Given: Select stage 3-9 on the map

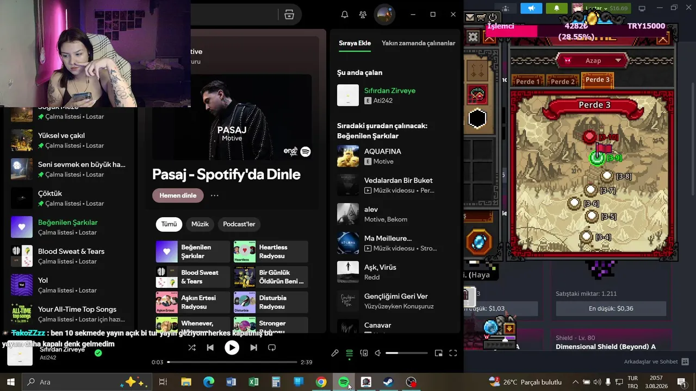Looking at the screenshot, I should click(x=598, y=157).
